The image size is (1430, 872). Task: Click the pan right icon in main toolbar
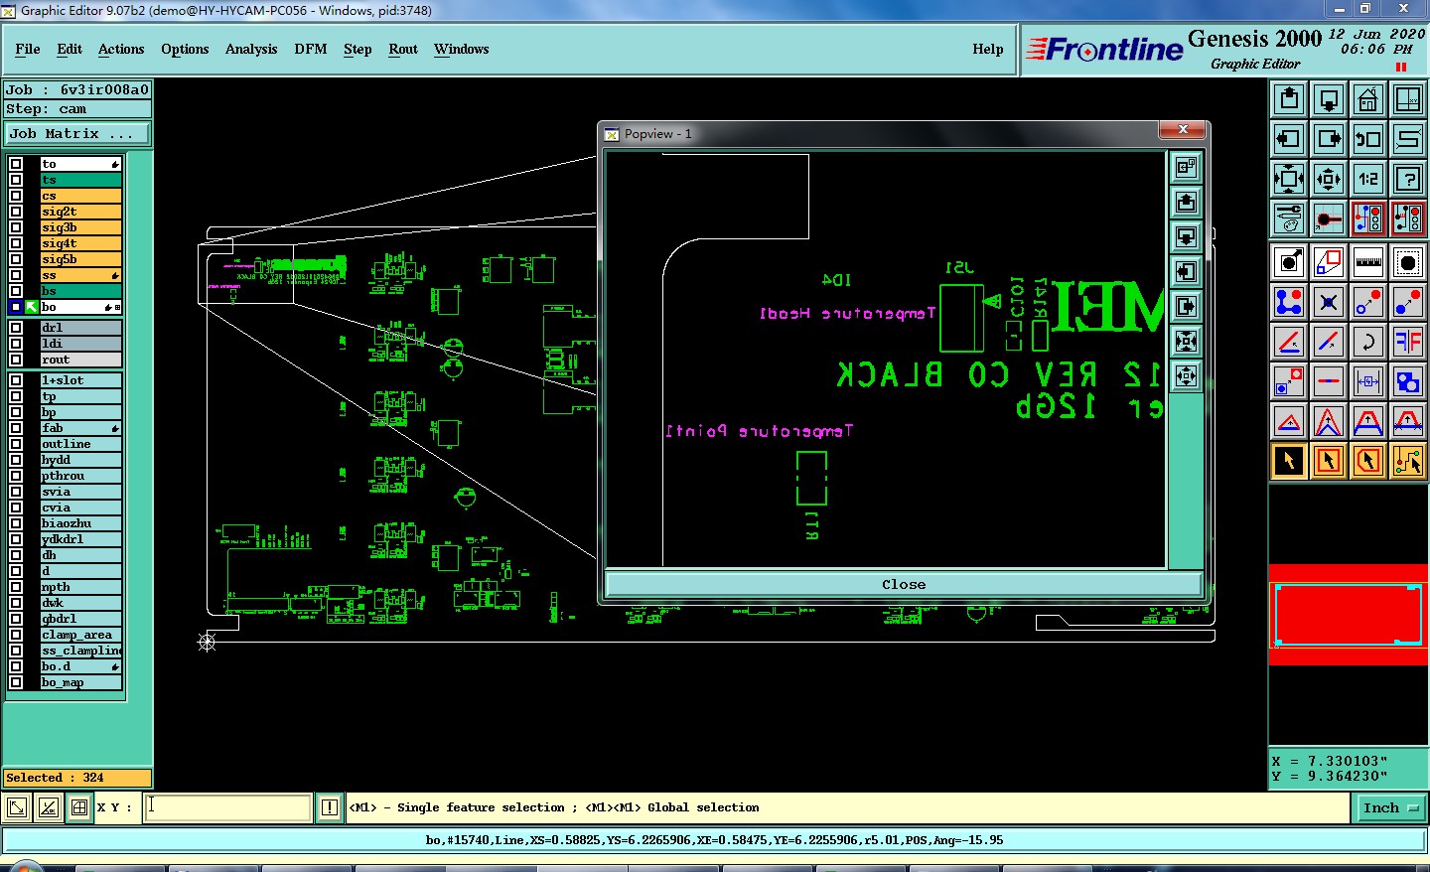pyautogui.click(x=1329, y=138)
